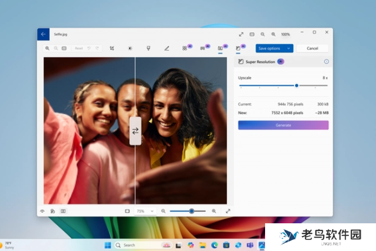Open the brightness Adjustment tool
Image resolution: width=376 pixels, height=251 pixels.
(130, 48)
